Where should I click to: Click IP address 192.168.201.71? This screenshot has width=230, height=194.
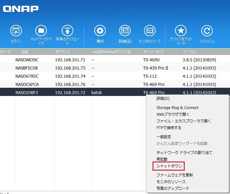70,60
